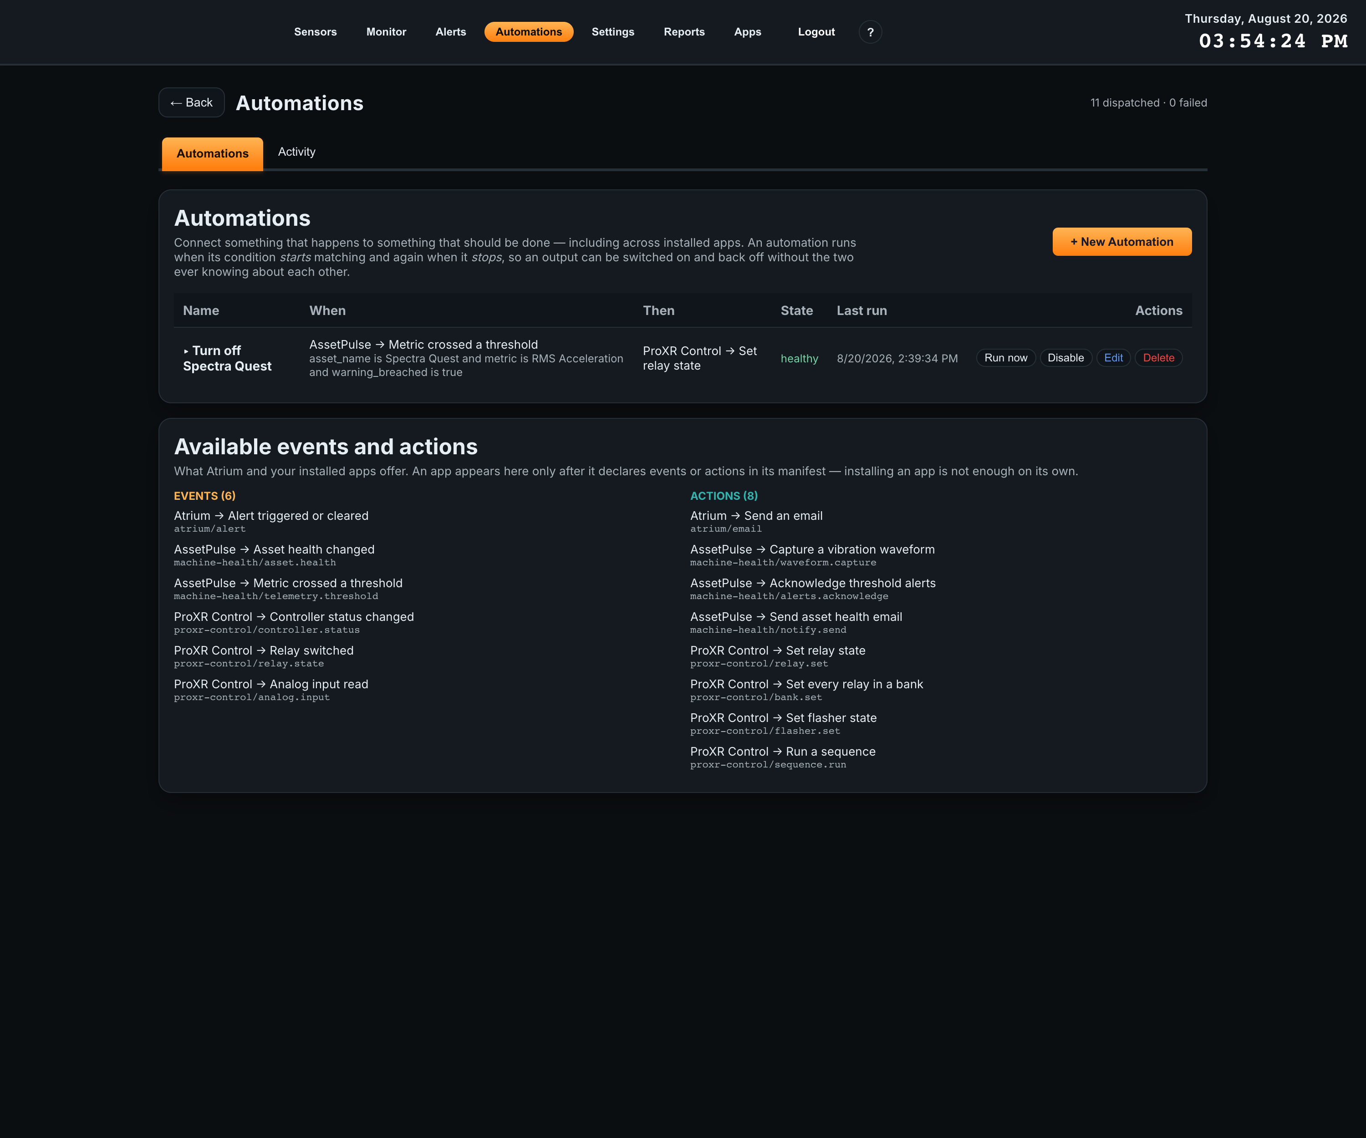Click the When column header
The height and width of the screenshot is (1138, 1366).
[x=327, y=310]
